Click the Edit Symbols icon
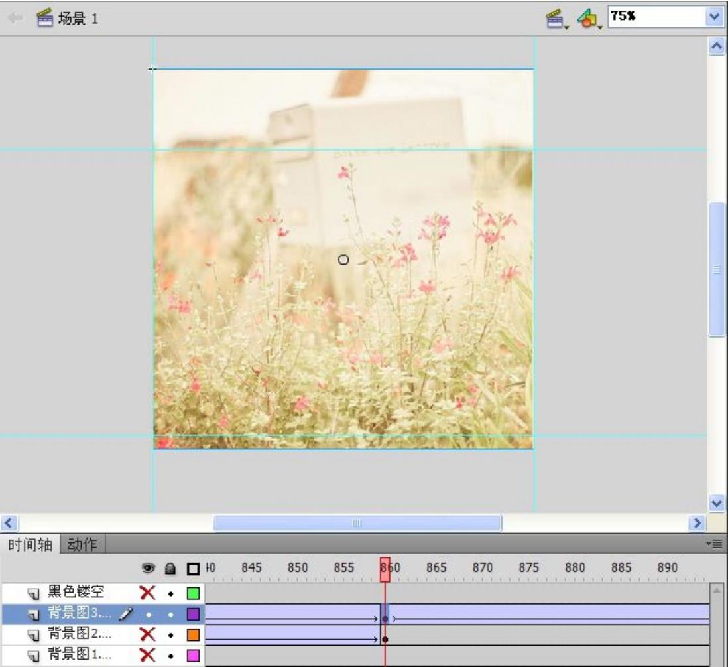The height and width of the screenshot is (667, 728). coord(584,18)
